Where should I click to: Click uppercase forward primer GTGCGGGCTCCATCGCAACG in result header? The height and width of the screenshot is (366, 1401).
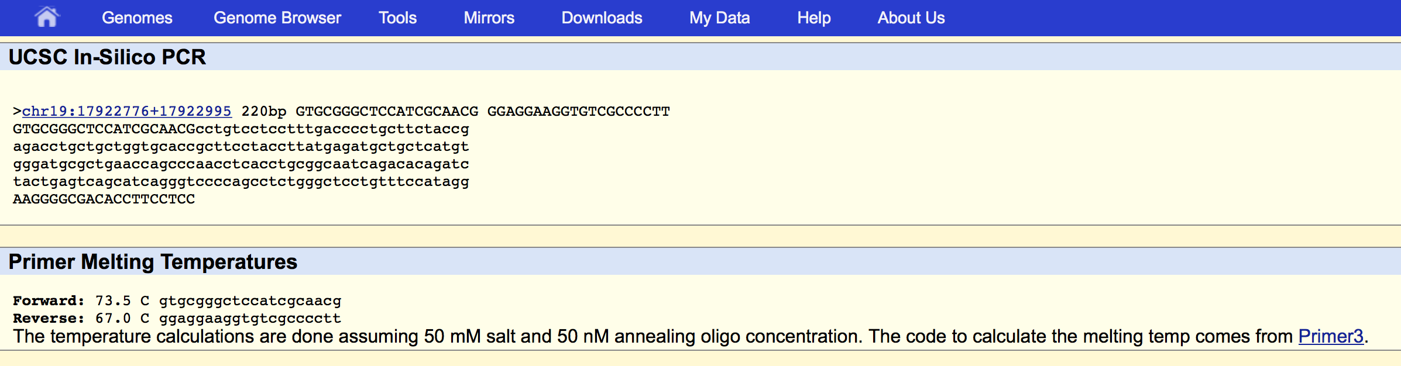[387, 111]
